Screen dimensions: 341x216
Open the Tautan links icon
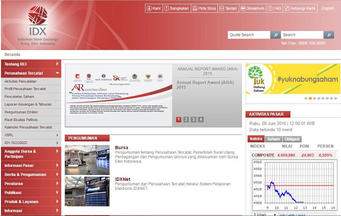pos(222,9)
